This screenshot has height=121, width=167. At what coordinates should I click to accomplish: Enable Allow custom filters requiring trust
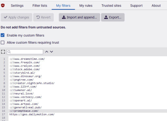pos(2,42)
